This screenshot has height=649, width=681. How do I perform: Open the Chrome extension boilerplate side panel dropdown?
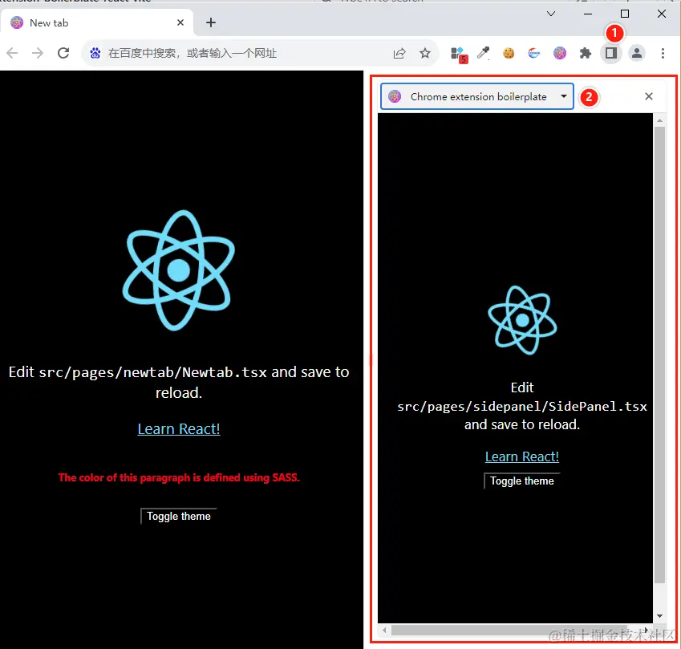point(477,96)
